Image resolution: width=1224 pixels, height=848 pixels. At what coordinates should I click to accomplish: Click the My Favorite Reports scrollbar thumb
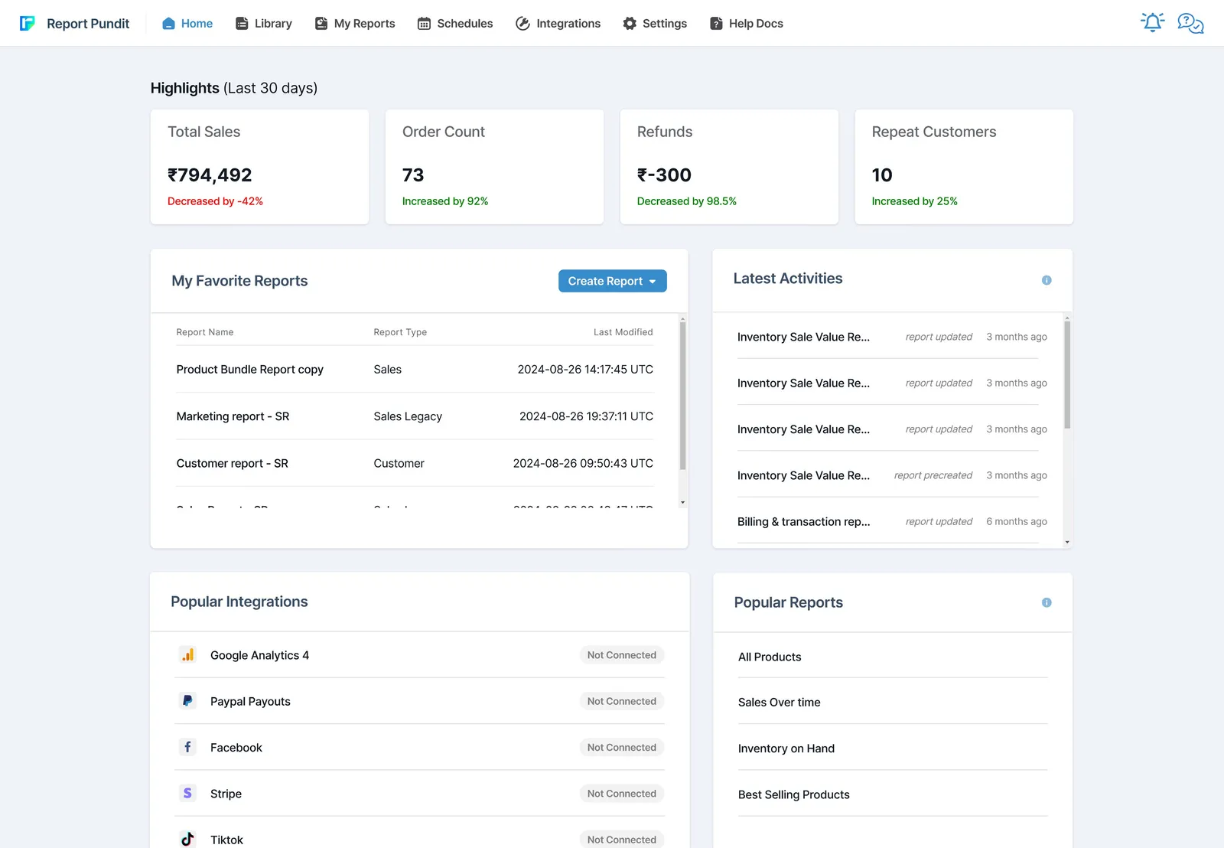(682, 395)
